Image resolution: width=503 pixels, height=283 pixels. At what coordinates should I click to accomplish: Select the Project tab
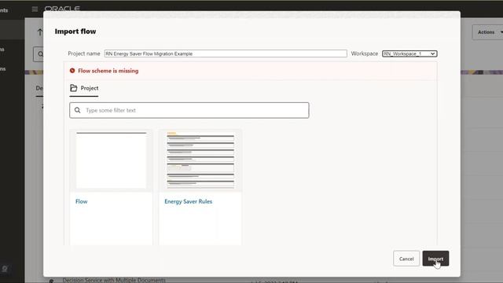84,88
